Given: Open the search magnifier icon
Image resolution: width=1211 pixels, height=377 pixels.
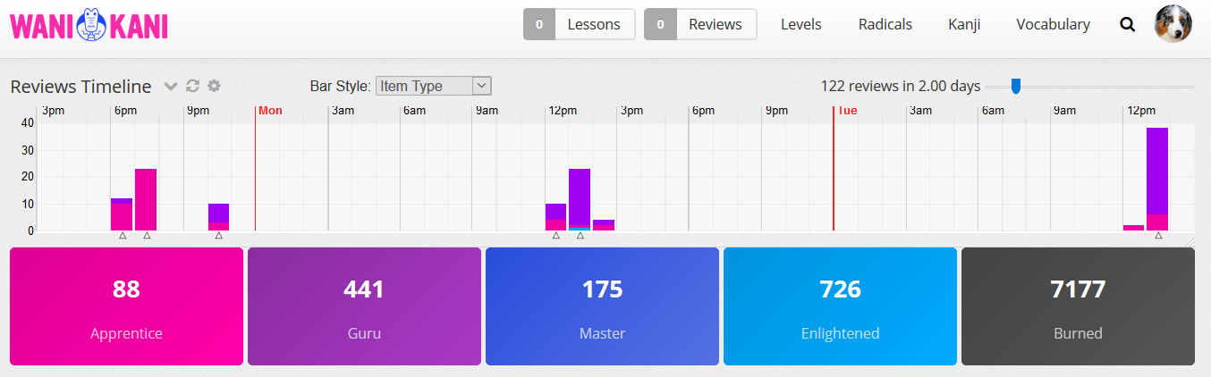Looking at the screenshot, I should click(1127, 25).
